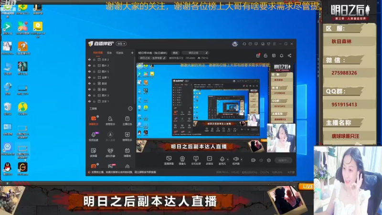Screen dimensions: 382x215
Task: Expand microphone options arrow
Action: coord(228,160)
